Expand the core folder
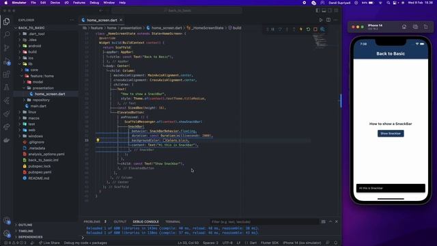Image resolution: width=437 pixels, height=246 pixels. click(34, 70)
